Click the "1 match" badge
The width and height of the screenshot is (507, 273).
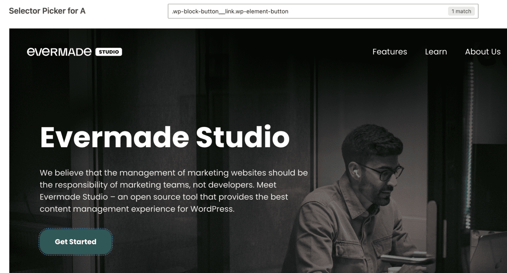pos(461,11)
